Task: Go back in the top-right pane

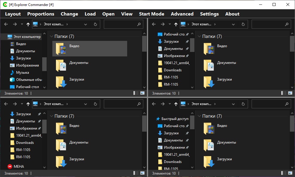Action: (x=153, y=24)
